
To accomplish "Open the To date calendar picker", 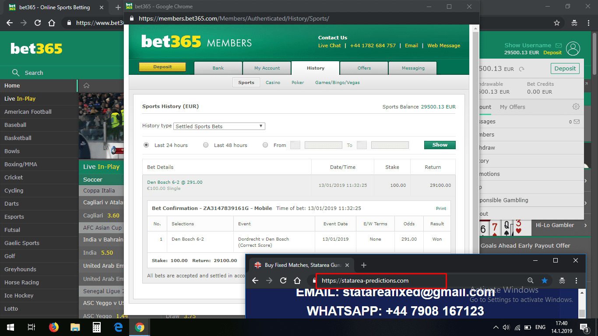I will pos(362,145).
